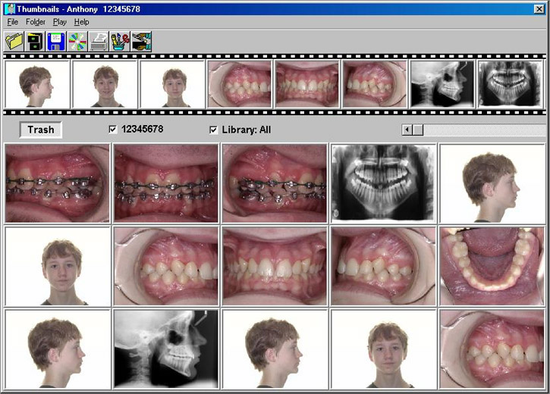Open the Folder menu
The image size is (550, 394).
[x=36, y=22]
